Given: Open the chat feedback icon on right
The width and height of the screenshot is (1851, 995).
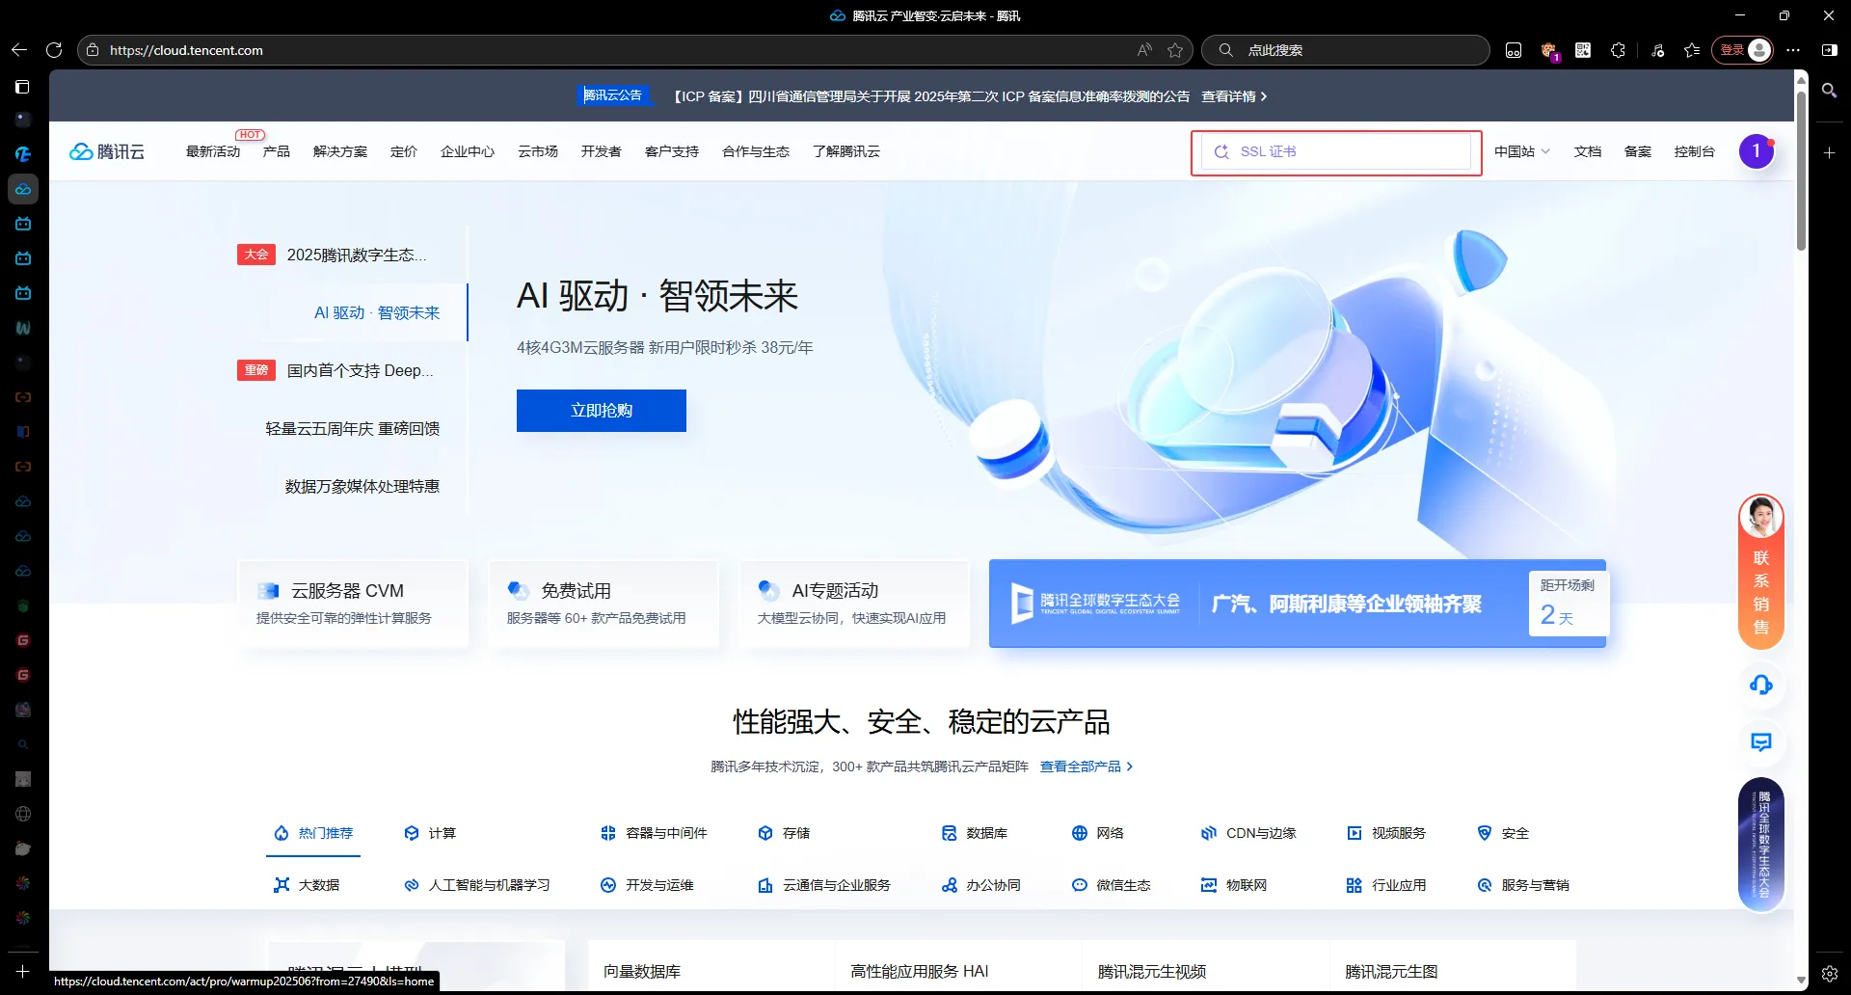Looking at the screenshot, I should [x=1760, y=742].
